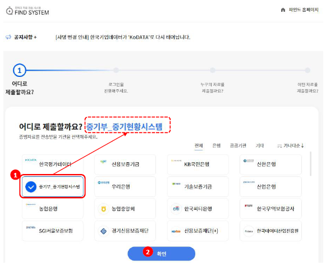
Task: Click the KB logo on KB국민은행 card
Action: [x=176, y=161]
